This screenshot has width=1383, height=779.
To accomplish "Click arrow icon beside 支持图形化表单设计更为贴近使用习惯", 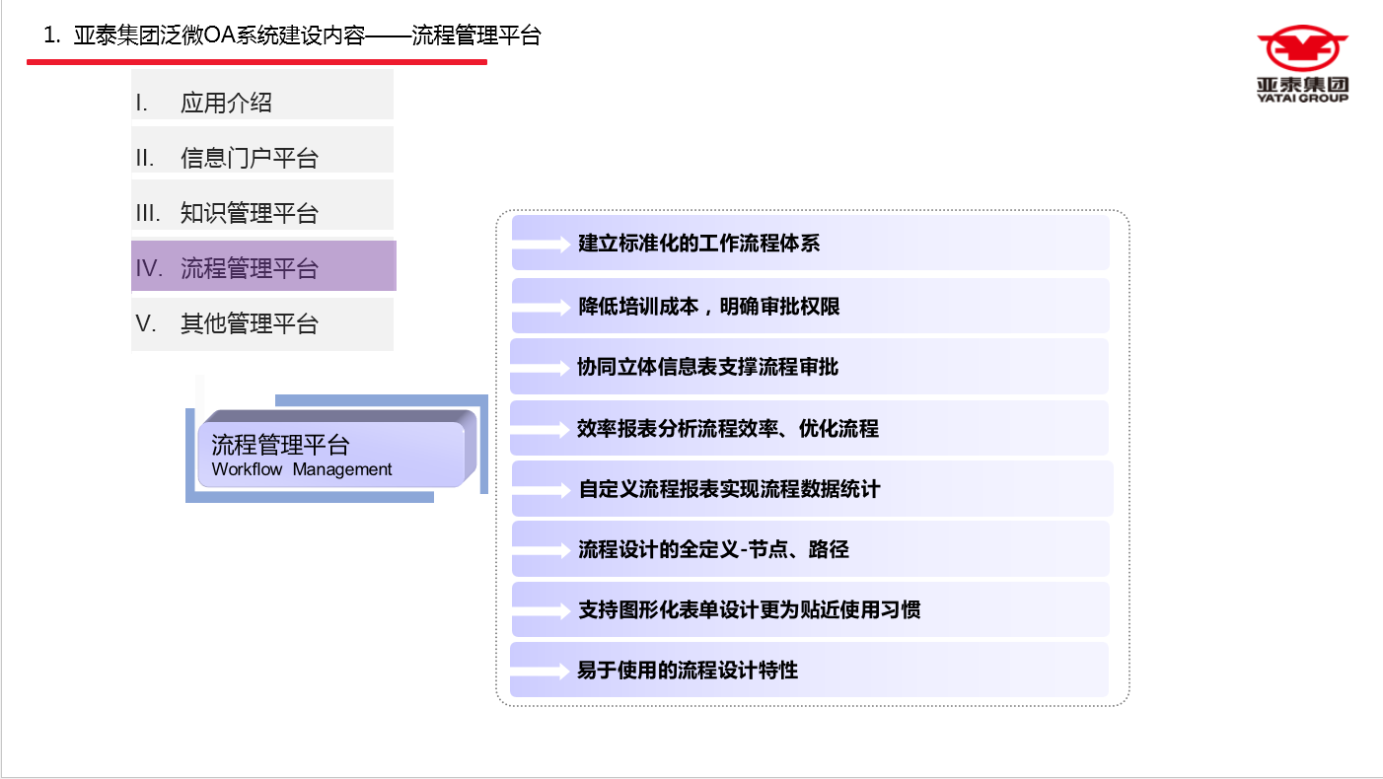I will coord(542,611).
